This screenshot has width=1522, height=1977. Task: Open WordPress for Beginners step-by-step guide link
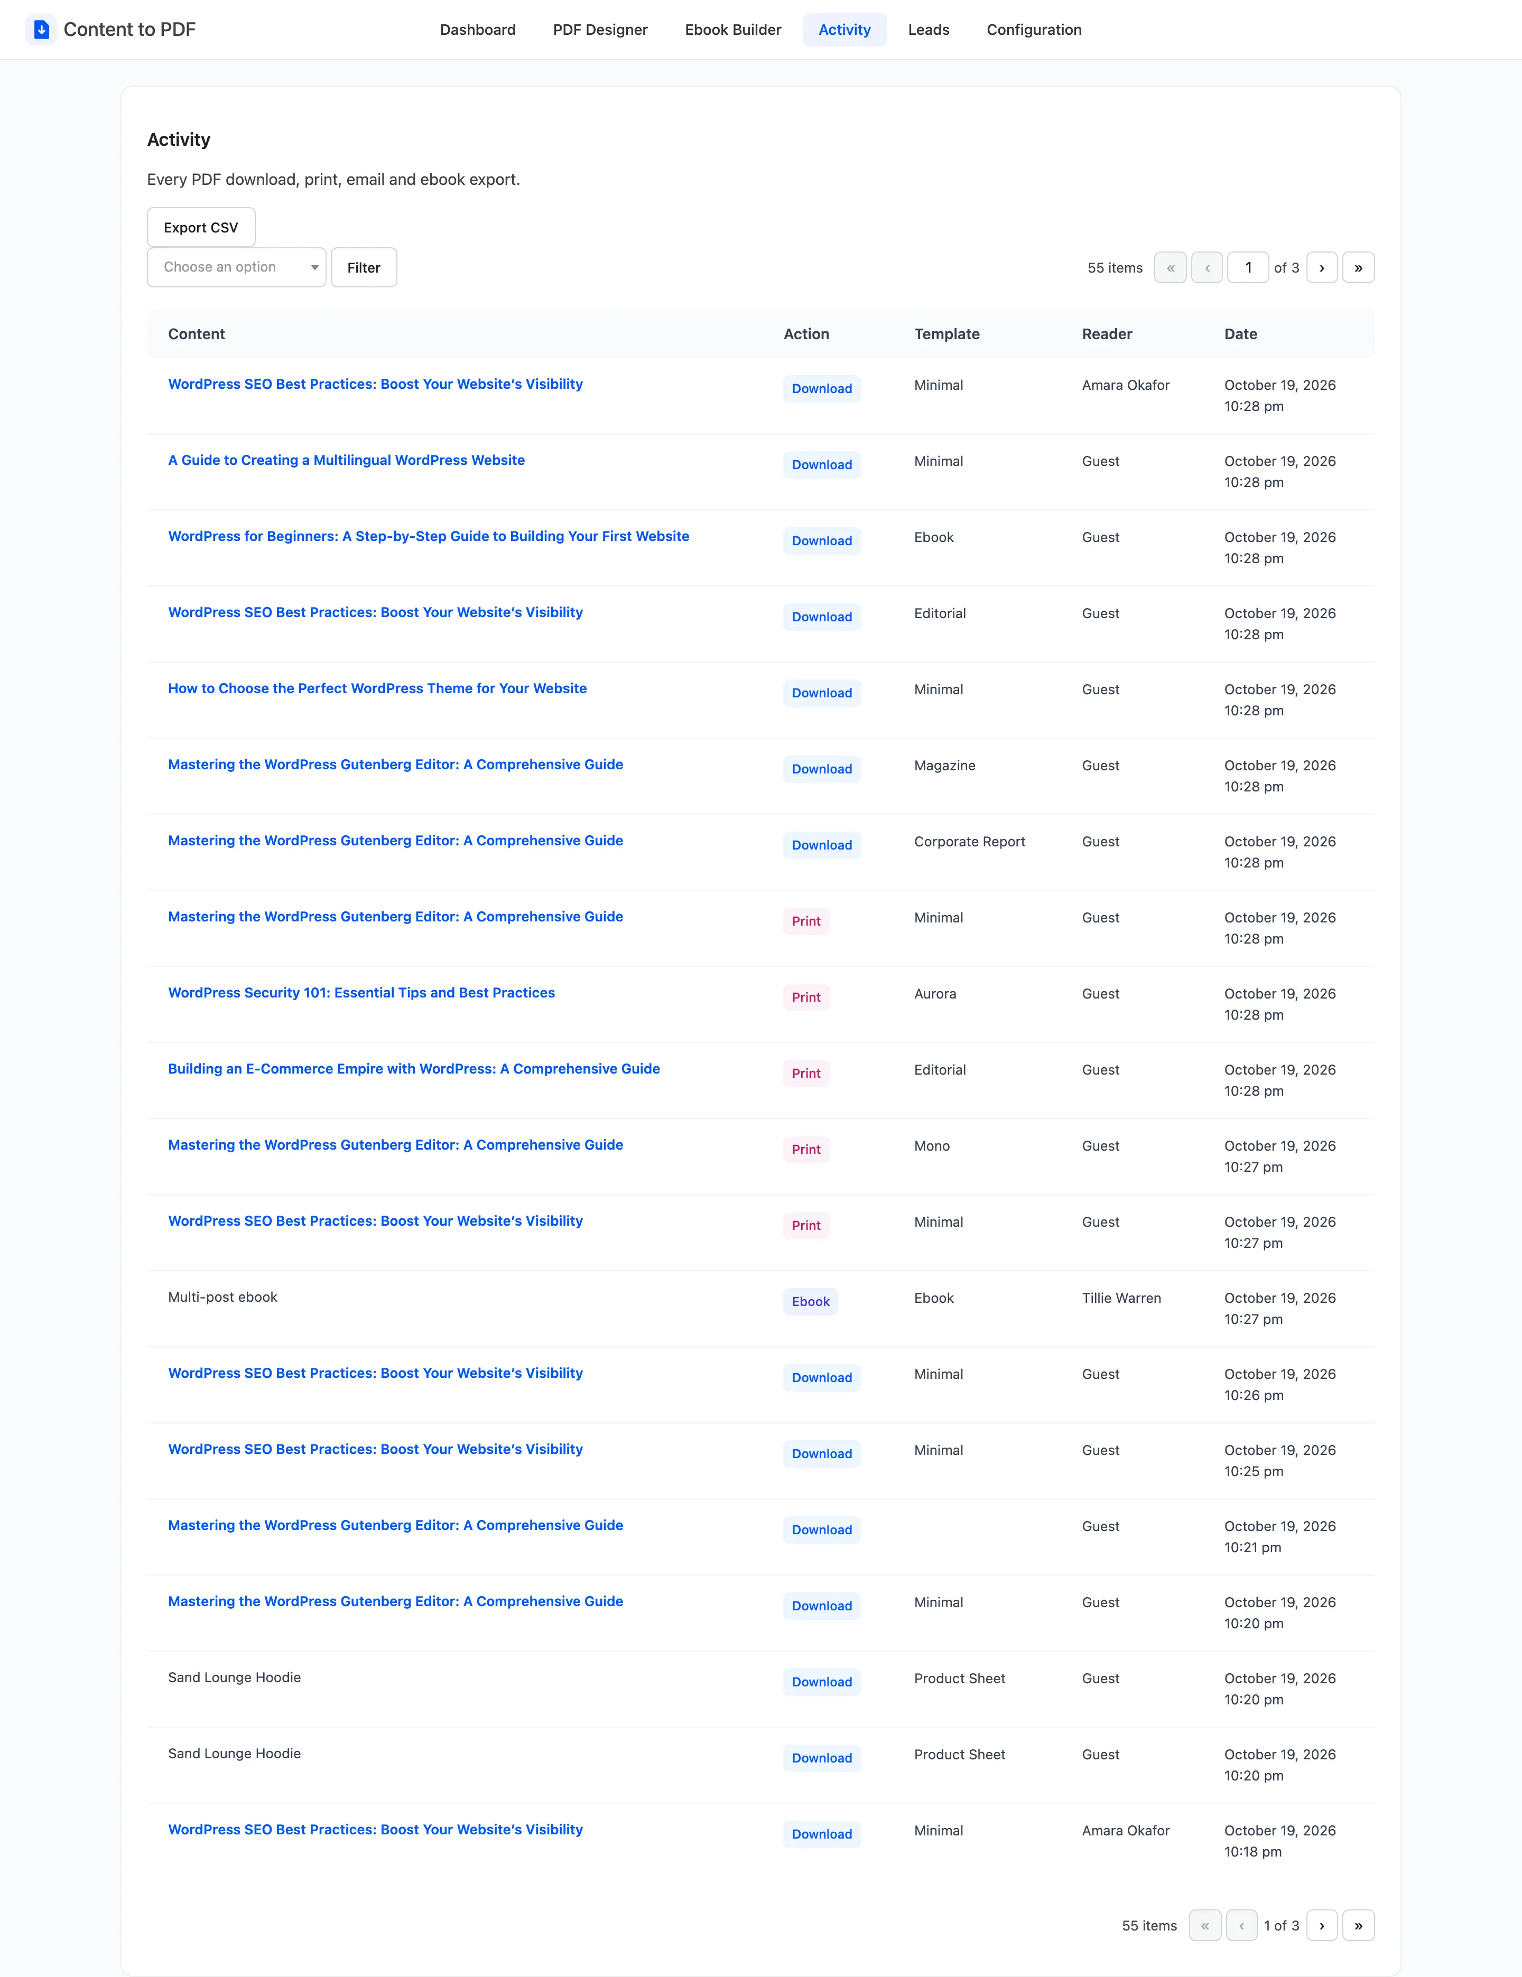pyautogui.click(x=428, y=536)
